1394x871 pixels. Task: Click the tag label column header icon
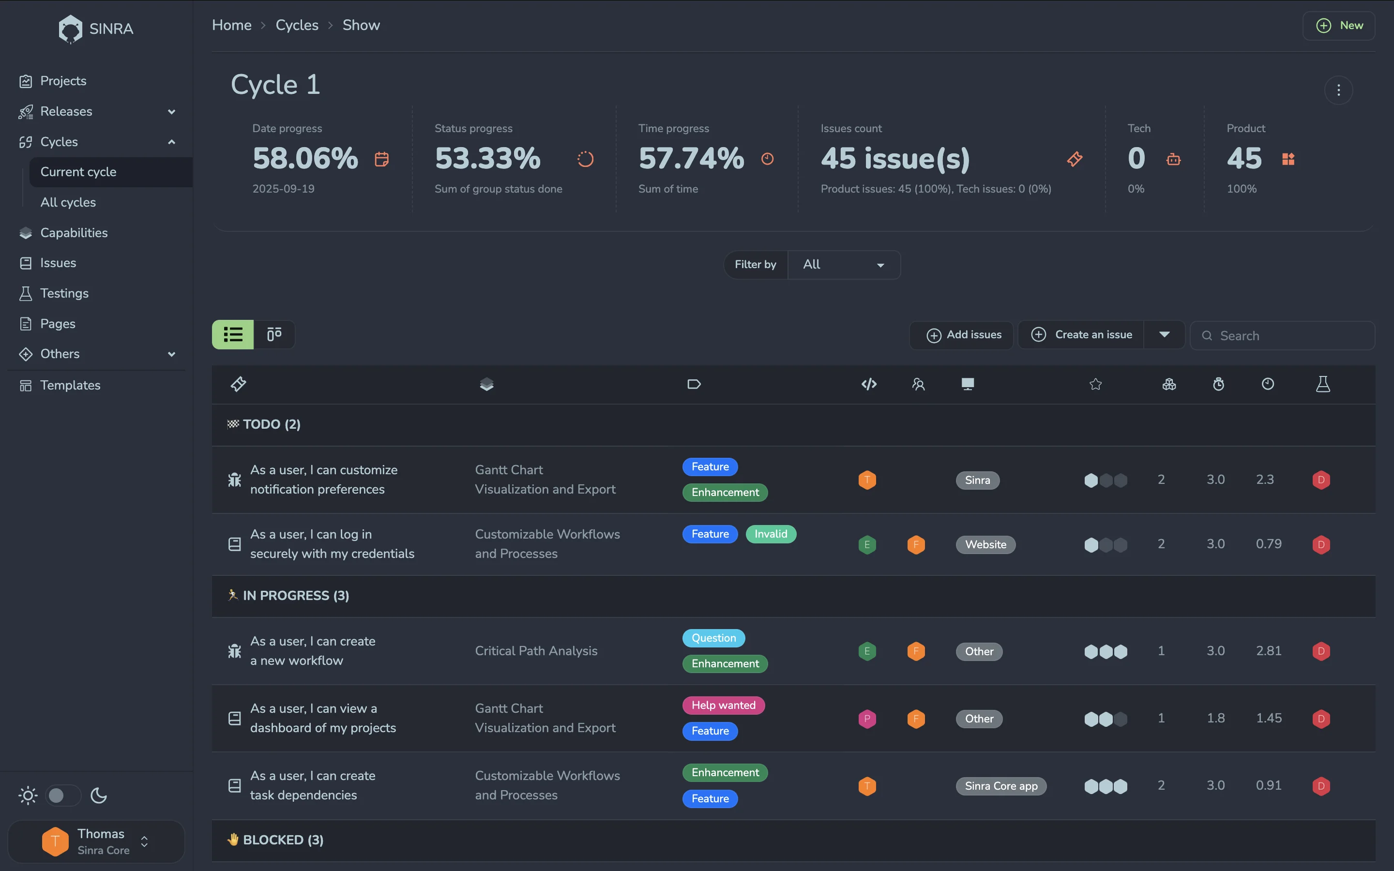(x=694, y=384)
